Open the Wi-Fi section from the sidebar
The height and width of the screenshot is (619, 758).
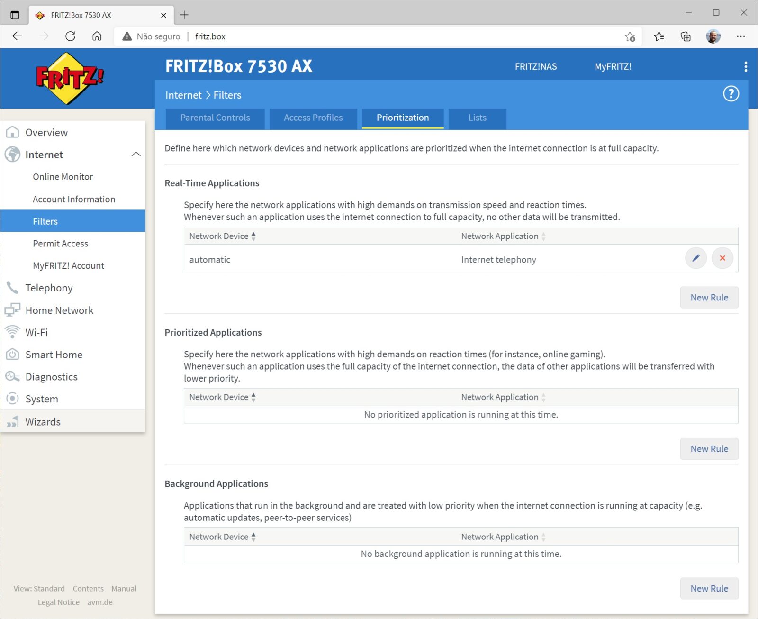tap(36, 332)
